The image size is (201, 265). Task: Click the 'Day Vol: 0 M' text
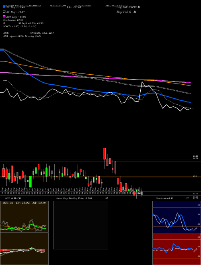point(126,12)
